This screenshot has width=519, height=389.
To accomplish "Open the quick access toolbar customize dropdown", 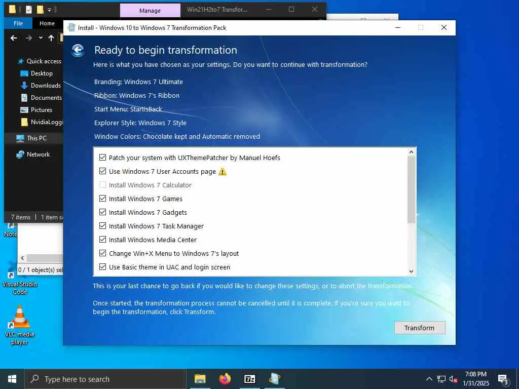I will (x=49, y=10).
